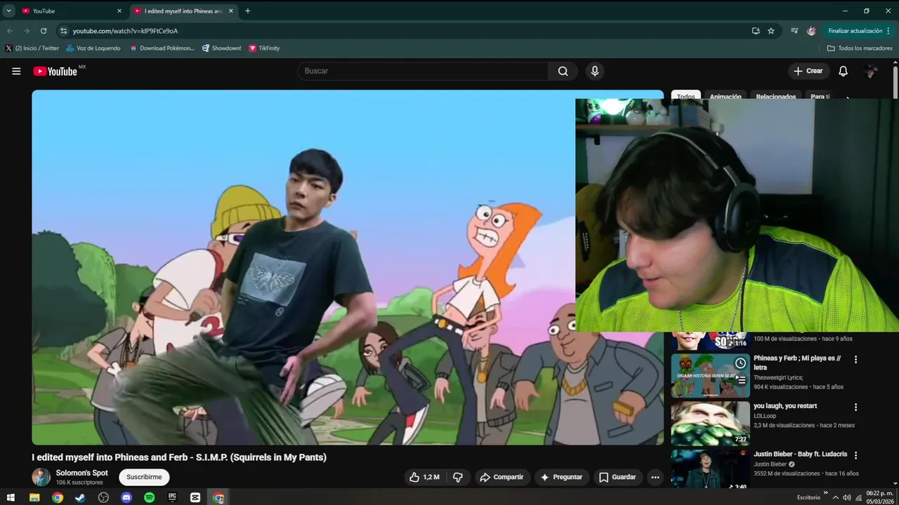
Task: Click the Crear button
Action: pos(808,71)
